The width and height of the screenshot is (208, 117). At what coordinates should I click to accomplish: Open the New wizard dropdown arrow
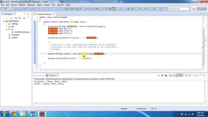coord(6,9)
